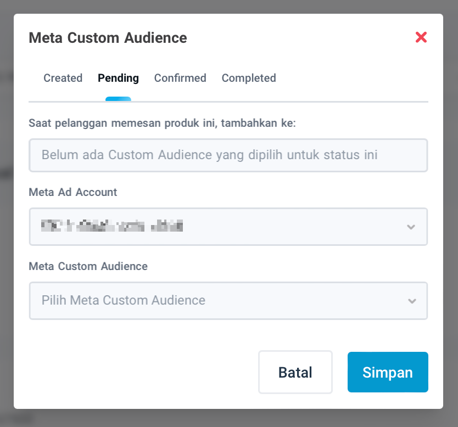
Task: Switch to the Created tab
Action: point(63,78)
